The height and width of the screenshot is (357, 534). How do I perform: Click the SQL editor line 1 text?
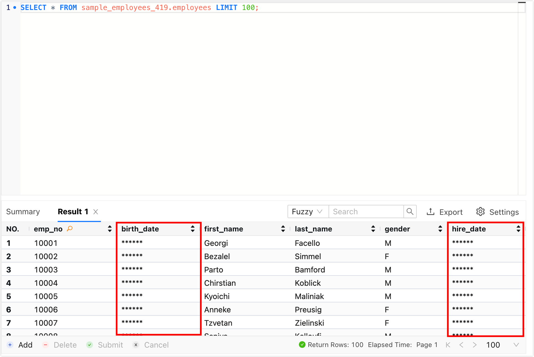(139, 7)
